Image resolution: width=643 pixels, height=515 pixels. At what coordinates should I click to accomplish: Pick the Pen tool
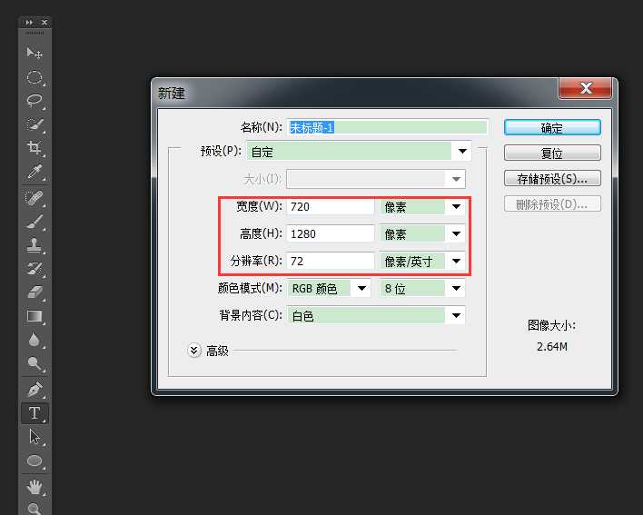coord(35,390)
